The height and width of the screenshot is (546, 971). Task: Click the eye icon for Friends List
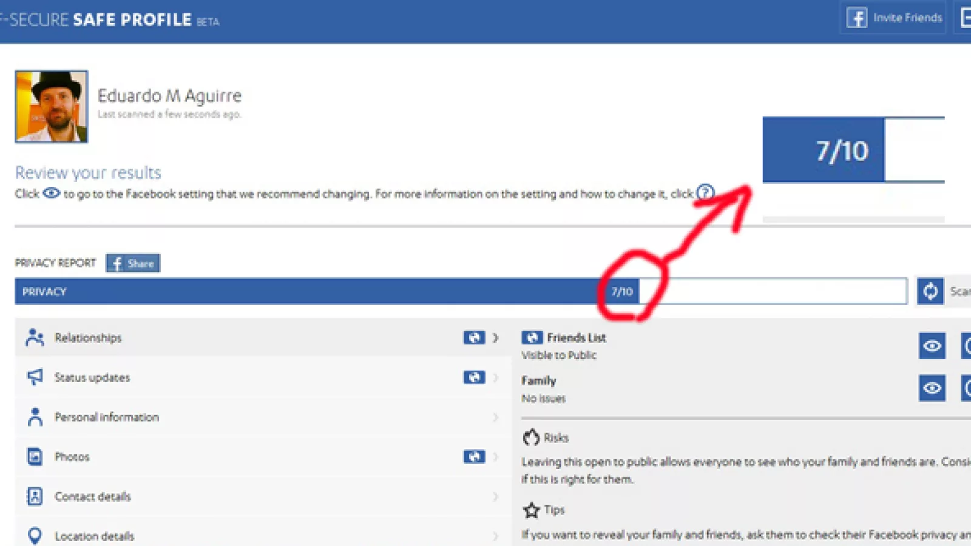(x=932, y=346)
